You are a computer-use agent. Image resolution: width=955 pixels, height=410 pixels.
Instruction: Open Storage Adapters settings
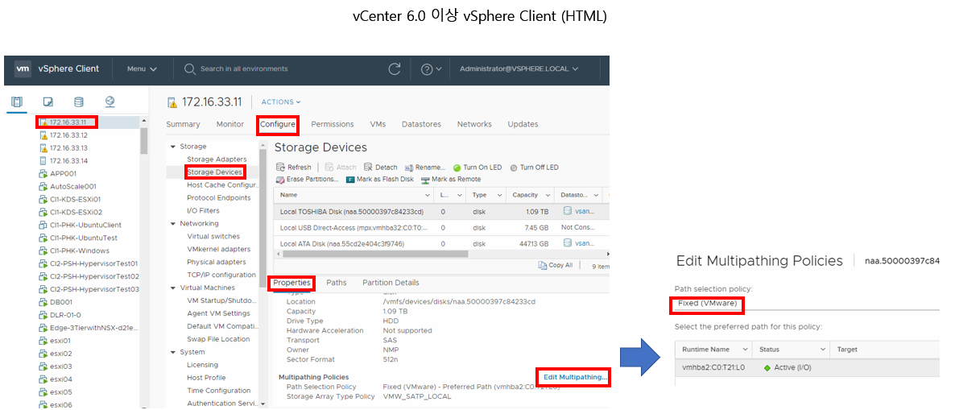(x=217, y=159)
